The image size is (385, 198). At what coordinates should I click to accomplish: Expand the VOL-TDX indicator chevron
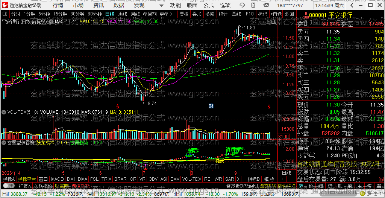pyautogui.click(x=4, y=112)
